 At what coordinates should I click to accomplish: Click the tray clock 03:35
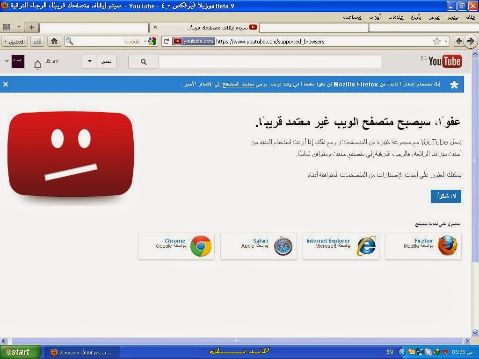[462, 352]
